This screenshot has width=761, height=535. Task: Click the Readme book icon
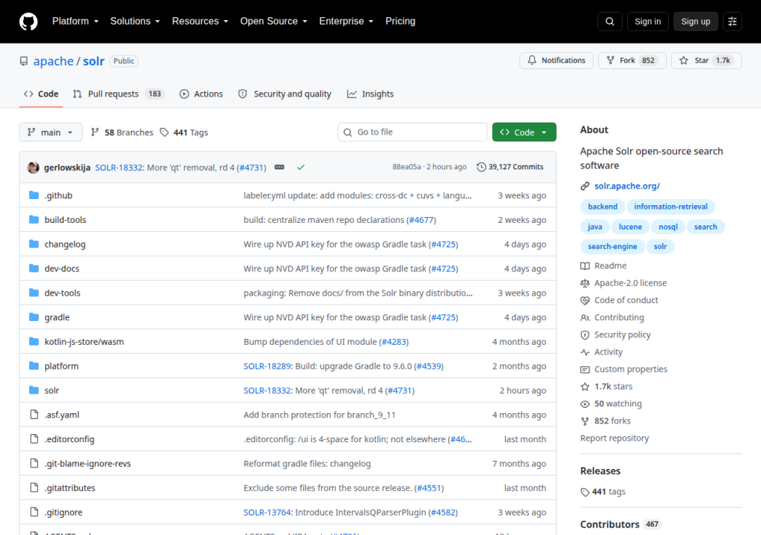[x=585, y=266]
